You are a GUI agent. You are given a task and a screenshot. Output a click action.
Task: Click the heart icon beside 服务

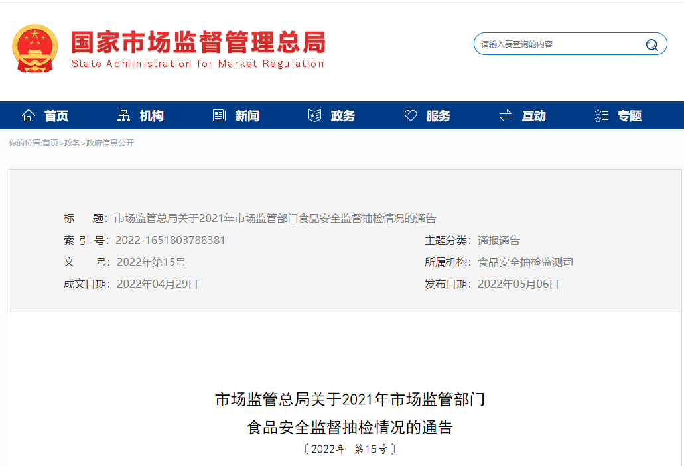pos(411,116)
